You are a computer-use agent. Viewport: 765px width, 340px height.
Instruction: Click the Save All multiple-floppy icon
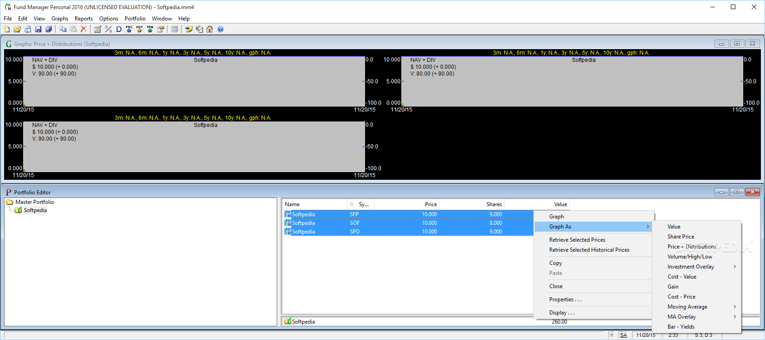pos(49,29)
